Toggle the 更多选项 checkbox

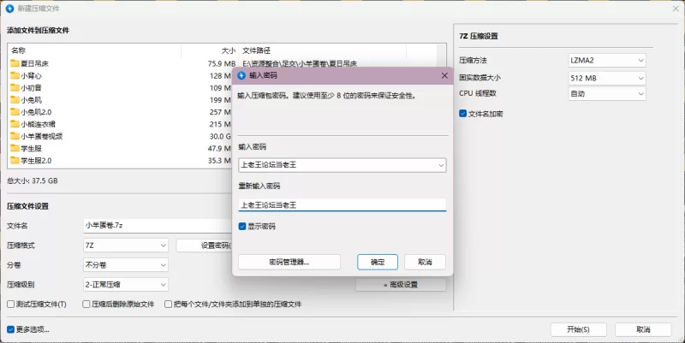11,329
